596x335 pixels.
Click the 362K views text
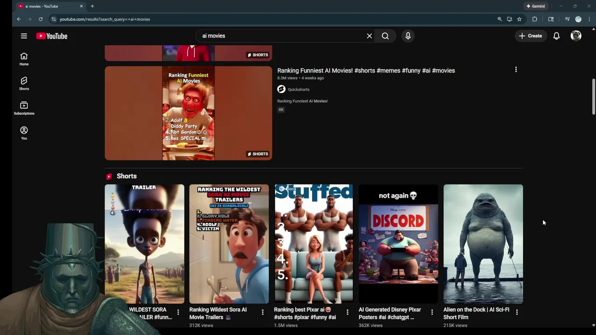tap(371, 325)
